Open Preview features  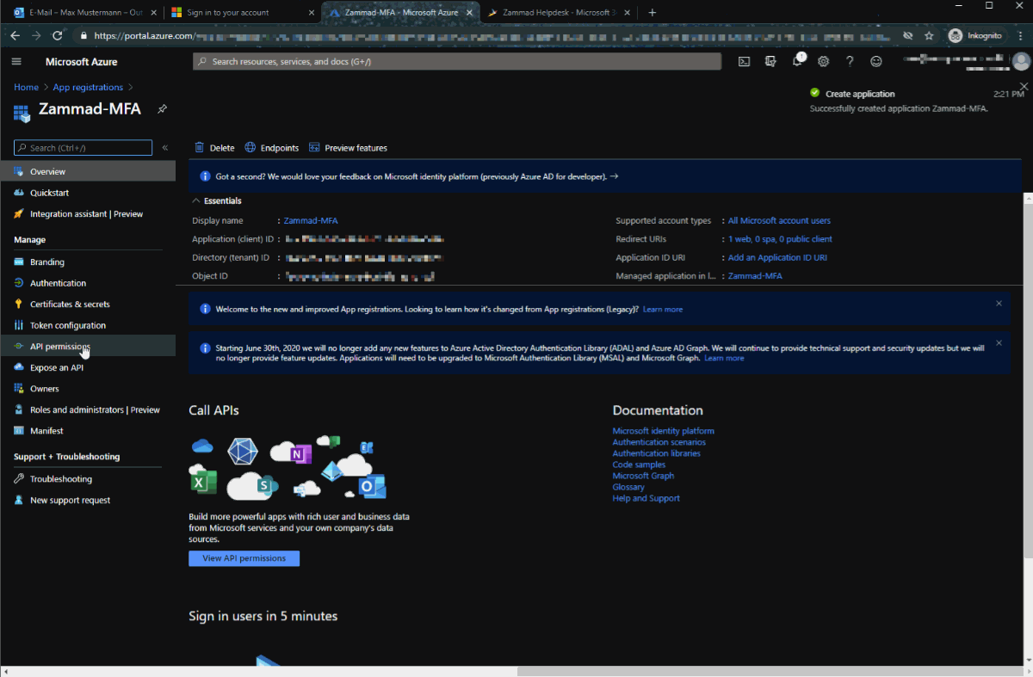point(348,148)
